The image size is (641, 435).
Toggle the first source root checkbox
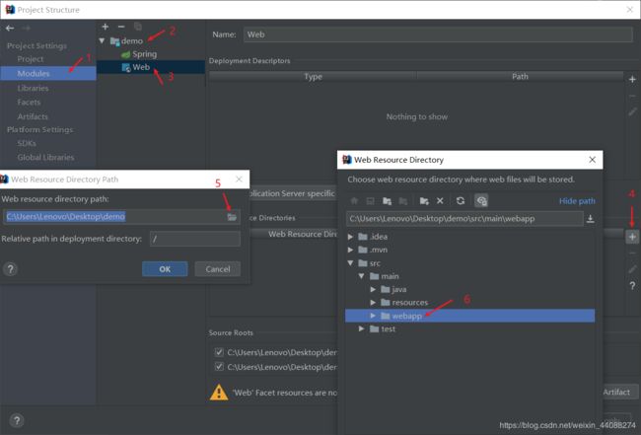pyautogui.click(x=219, y=352)
